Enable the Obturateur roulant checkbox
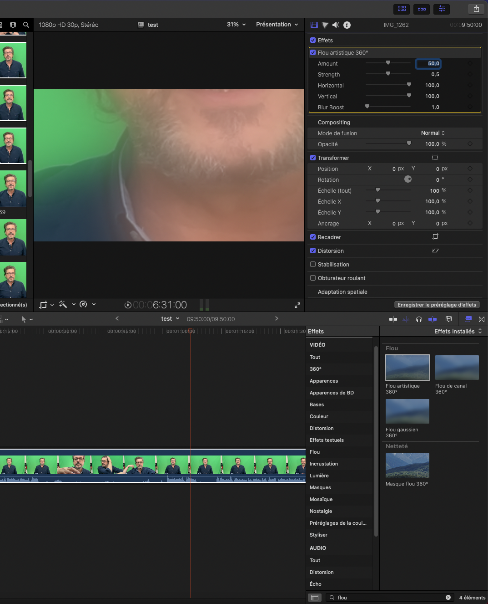 click(313, 278)
